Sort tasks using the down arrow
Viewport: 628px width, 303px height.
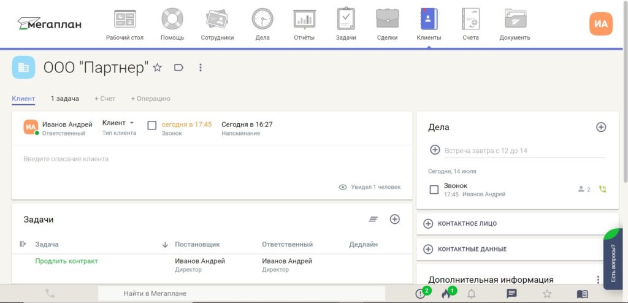165,245
